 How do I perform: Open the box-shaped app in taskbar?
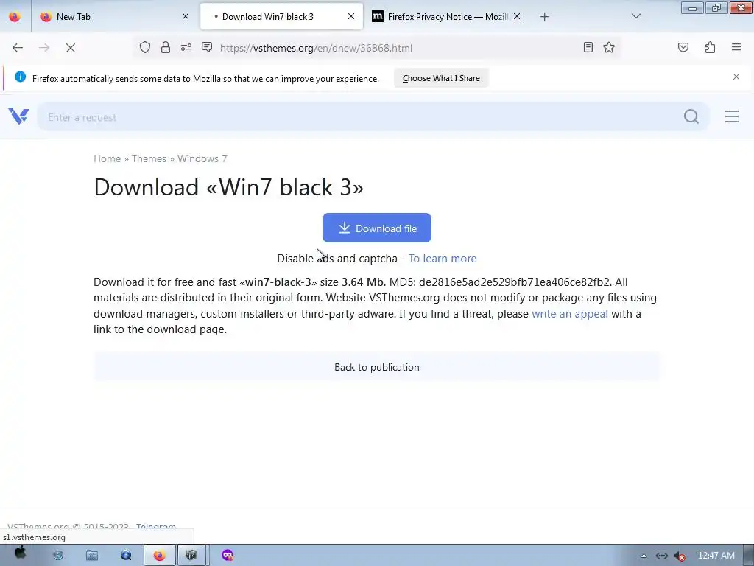point(191,556)
